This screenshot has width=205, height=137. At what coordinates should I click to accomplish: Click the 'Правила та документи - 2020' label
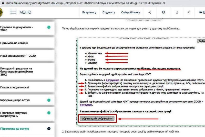pyautogui.click(x=17, y=29)
